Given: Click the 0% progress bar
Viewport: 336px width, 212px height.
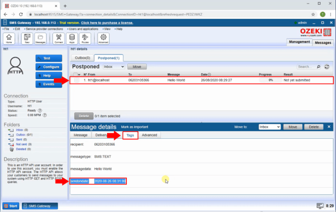Looking at the screenshot, I should (271, 80).
